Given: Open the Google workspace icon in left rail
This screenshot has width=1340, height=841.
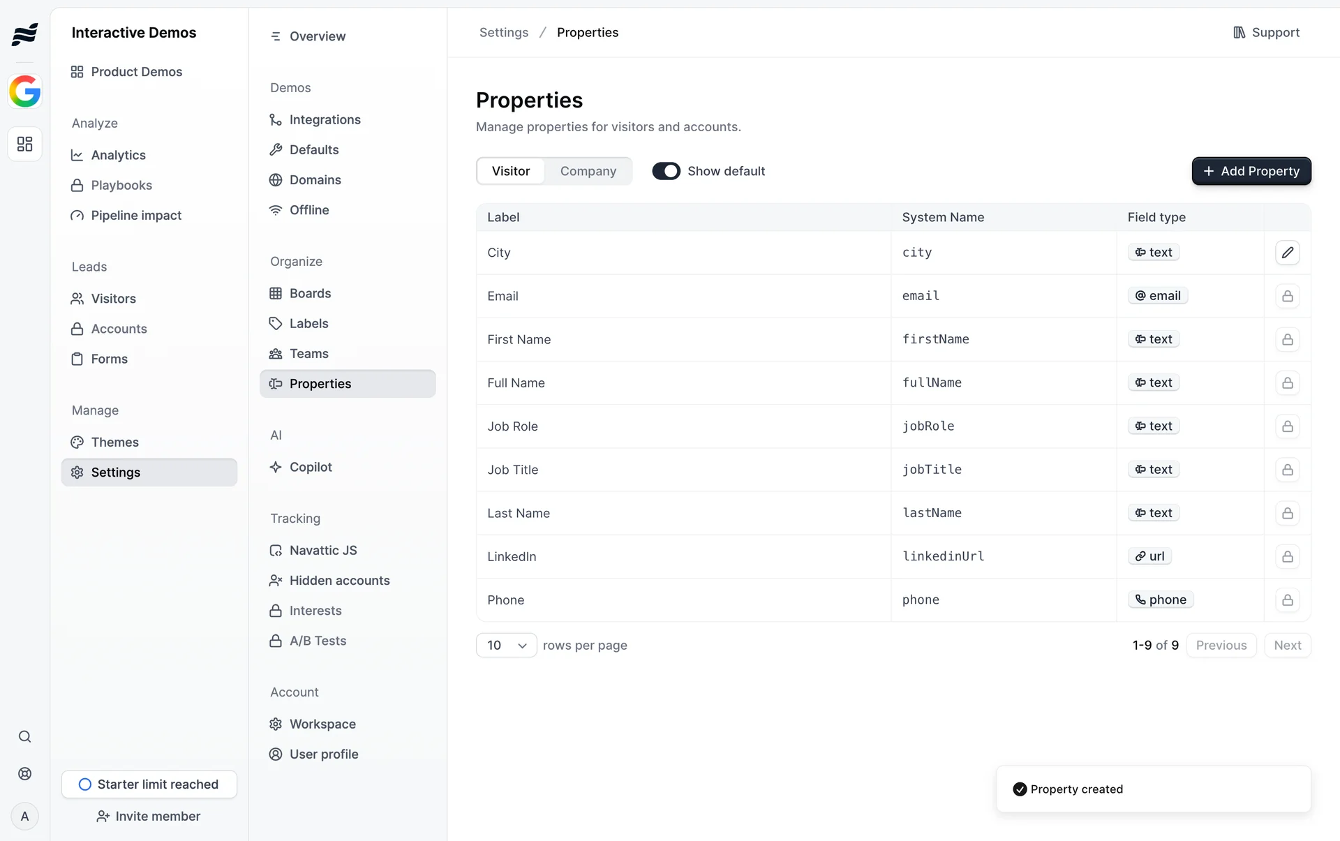Looking at the screenshot, I should 24,91.
